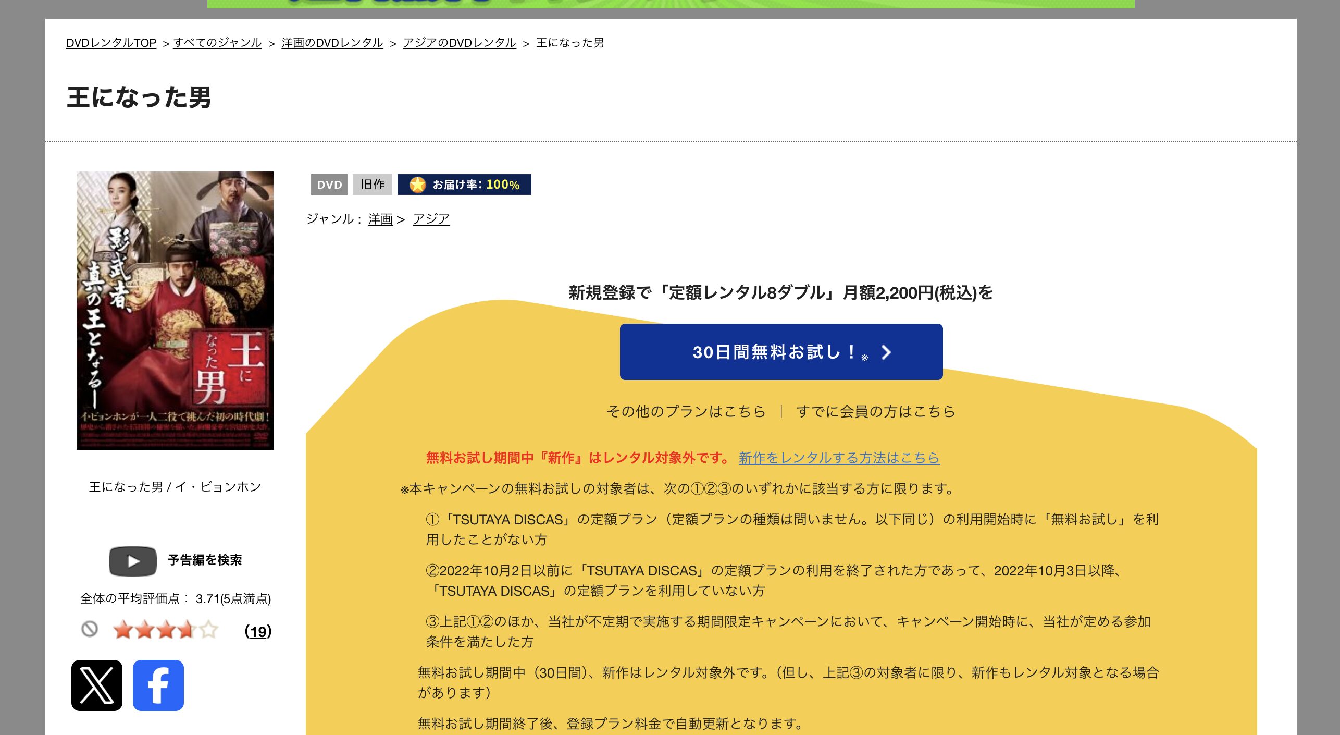Screen dimensions: 1340x735
Task: Open the DVDレンタルTOP breadcrumb link
Action: (x=111, y=43)
